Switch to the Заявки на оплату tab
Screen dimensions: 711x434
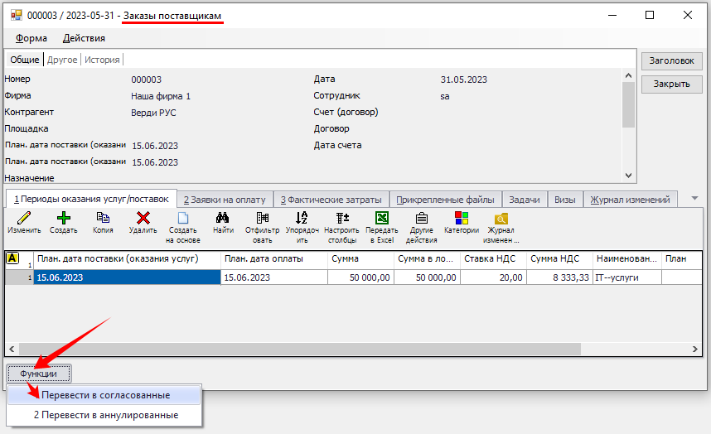[x=224, y=200]
